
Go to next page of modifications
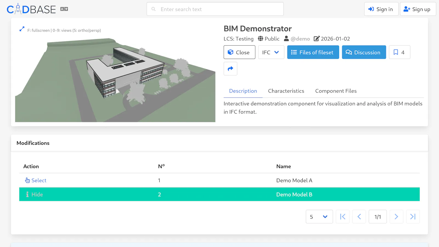coord(396,217)
